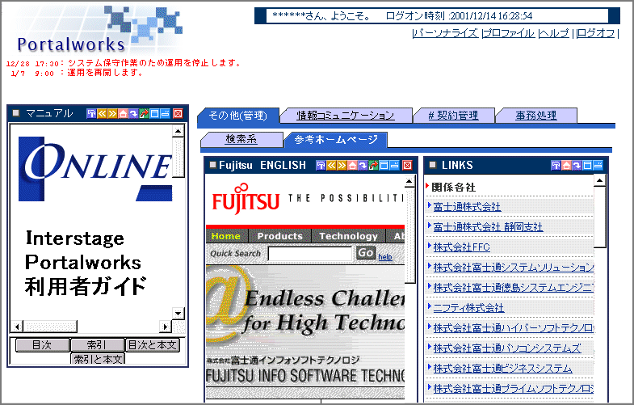Open the 事務処理 tab
The height and width of the screenshot is (405, 634).
(x=536, y=116)
